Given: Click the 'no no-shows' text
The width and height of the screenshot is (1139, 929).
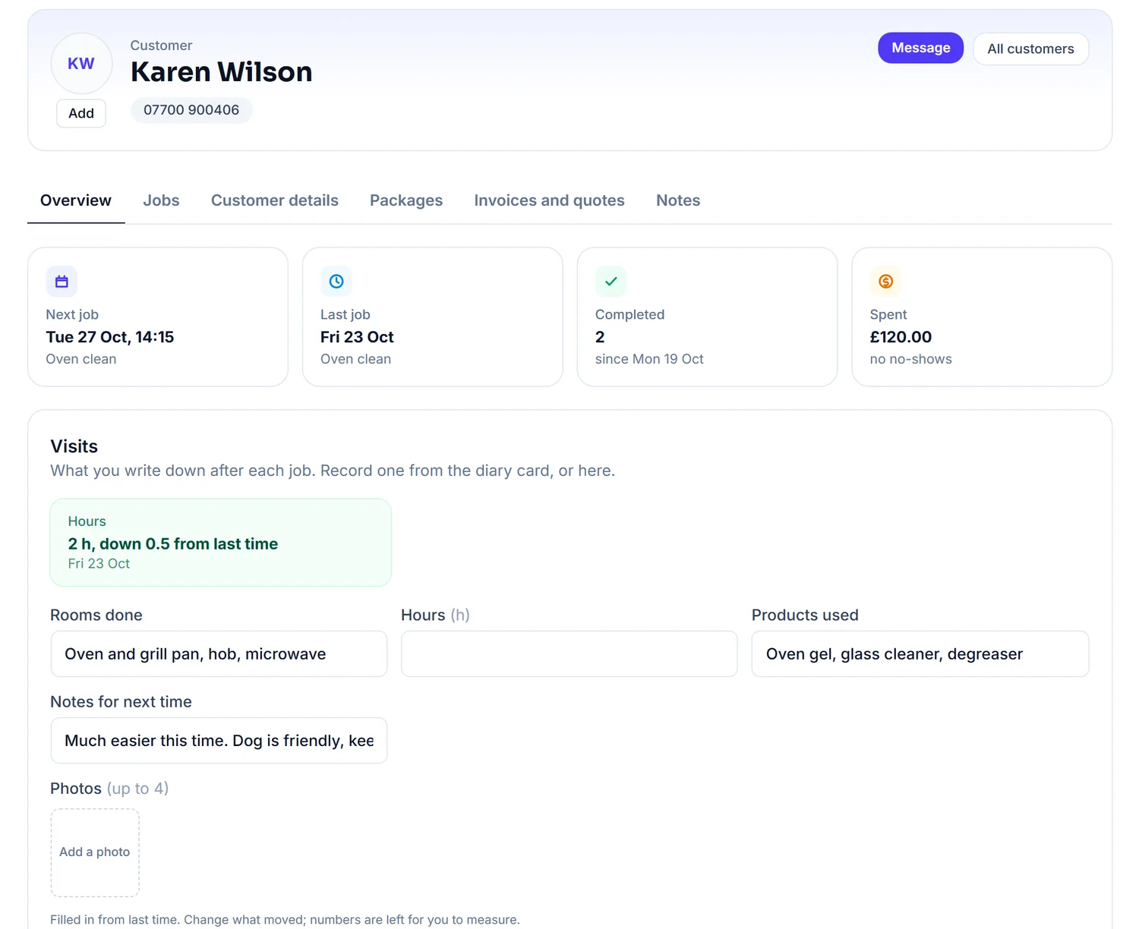Looking at the screenshot, I should pyautogui.click(x=910, y=359).
